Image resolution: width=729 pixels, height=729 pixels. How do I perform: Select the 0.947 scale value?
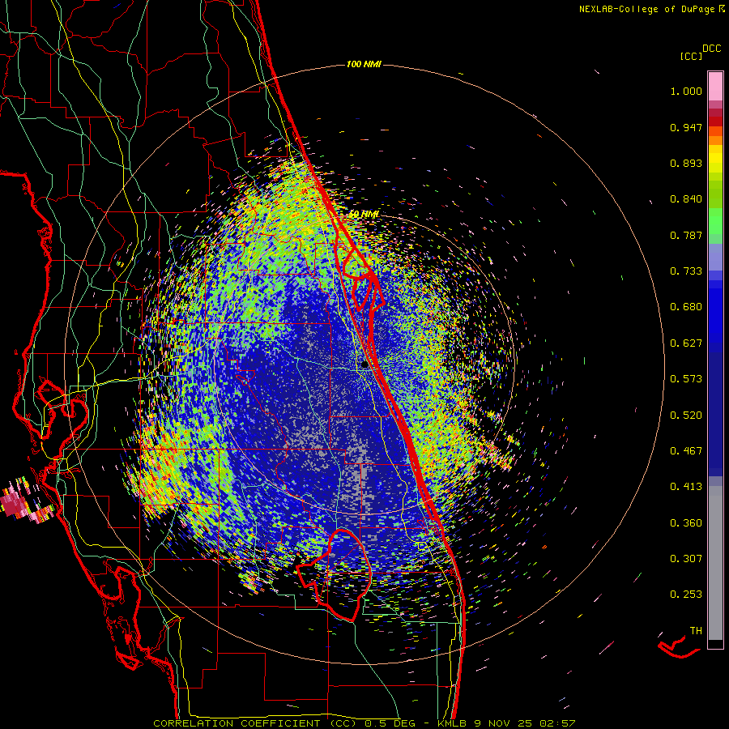[x=686, y=127]
